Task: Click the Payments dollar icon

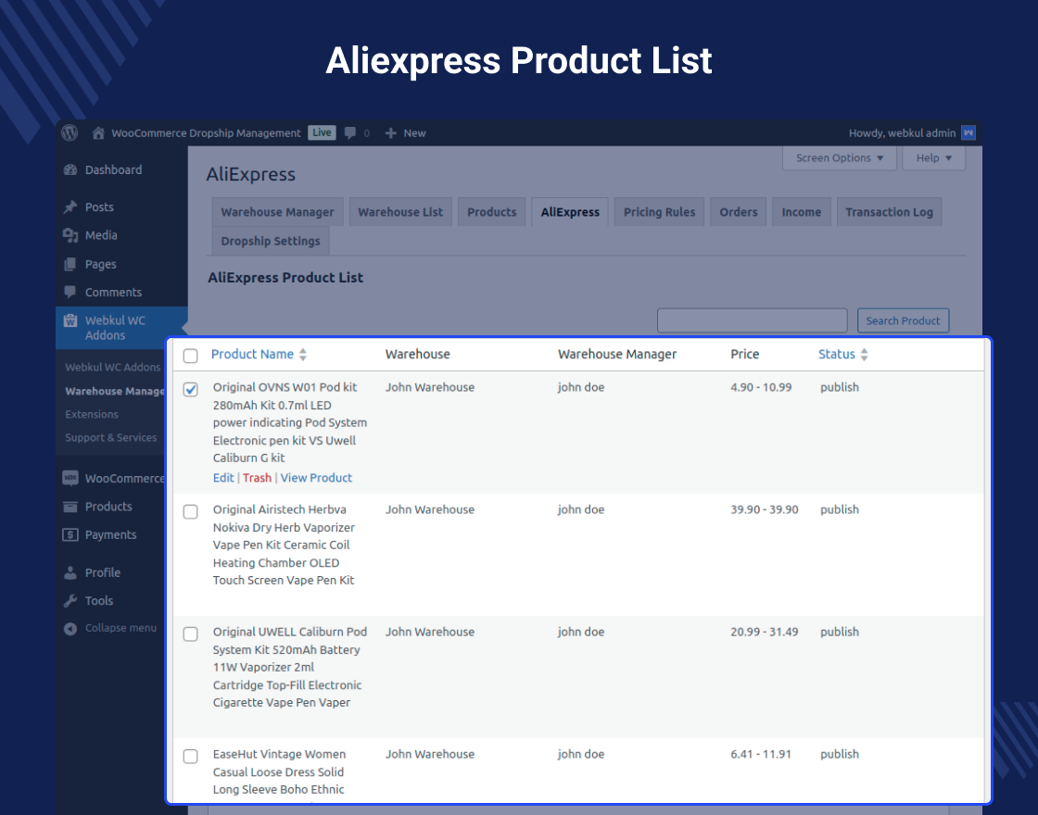Action: coord(70,534)
